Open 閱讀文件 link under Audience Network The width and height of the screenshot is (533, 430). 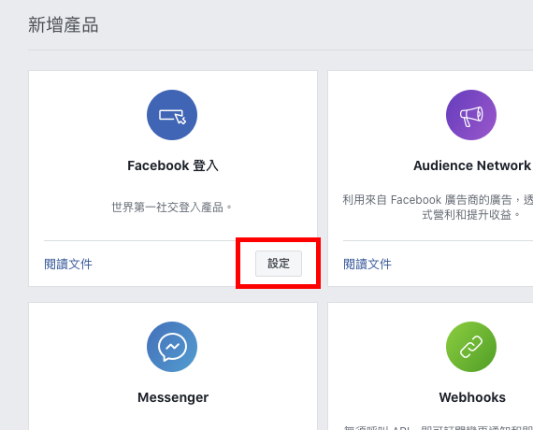[367, 265]
